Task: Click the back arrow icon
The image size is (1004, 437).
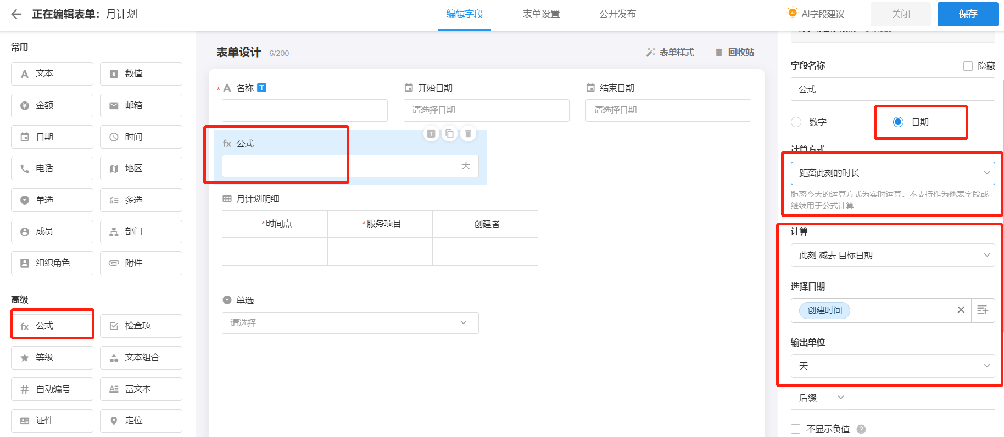Action: click(x=16, y=14)
